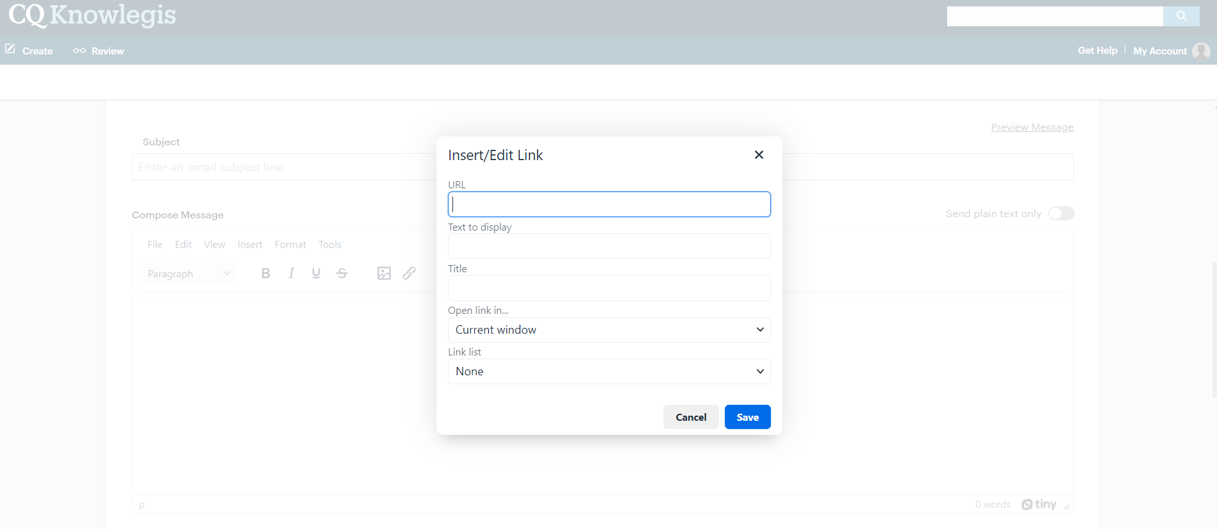Close the Insert/Edit Link dialog
The image size is (1217, 529).
tap(759, 155)
